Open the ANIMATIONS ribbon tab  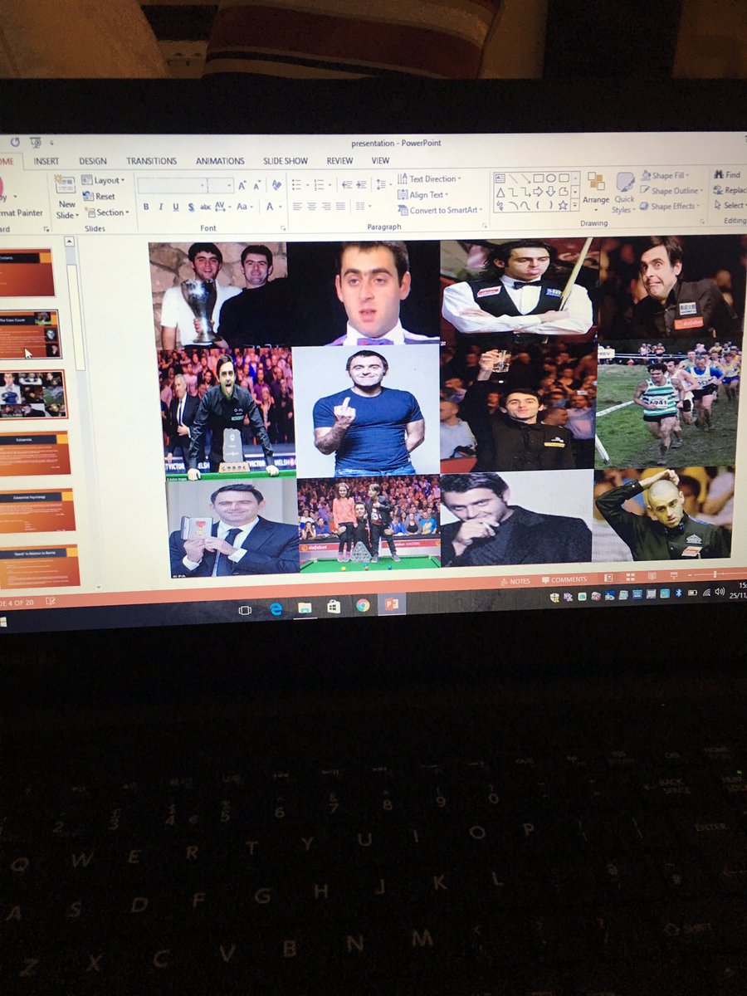coord(220,161)
